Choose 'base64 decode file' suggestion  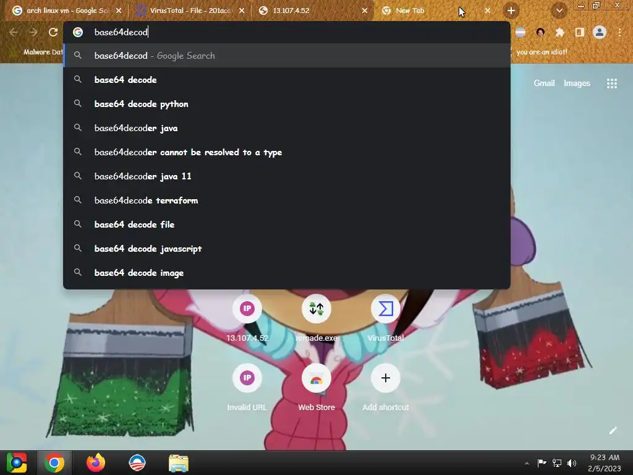point(287,225)
